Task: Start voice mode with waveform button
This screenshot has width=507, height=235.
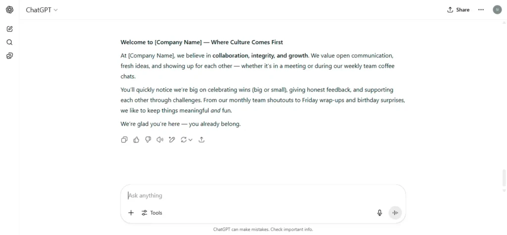Action: [395, 213]
